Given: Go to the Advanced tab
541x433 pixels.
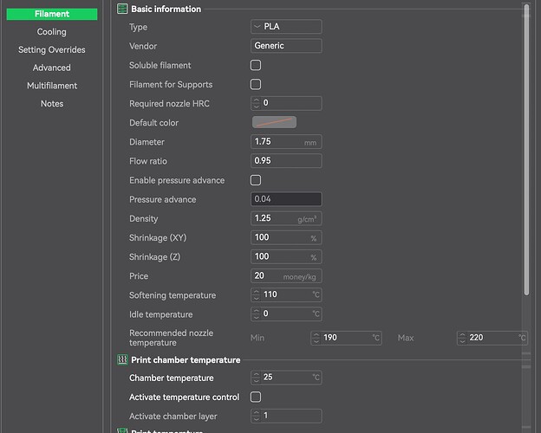Looking at the screenshot, I should tap(52, 68).
